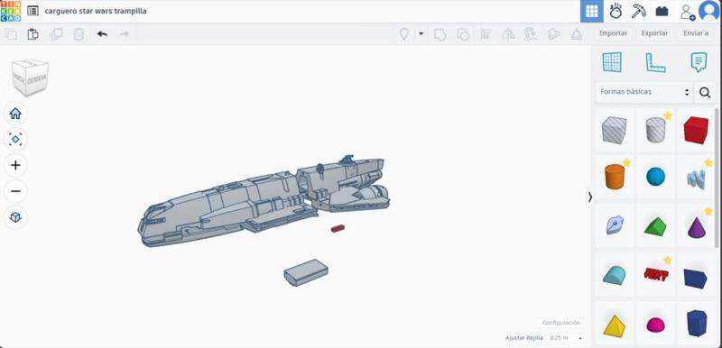722x348 pixels.
Task: Select the red box shape
Action: point(696,130)
